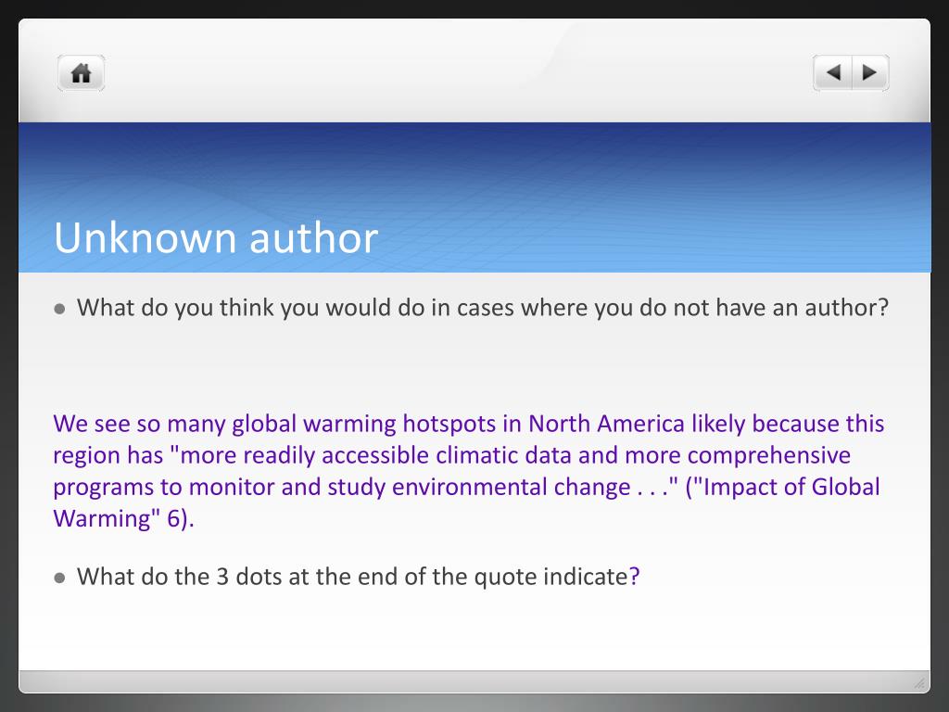Click the "Impact of Global Warming" citation
Image resolution: width=949 pixels, height=712 pixels.
(x=784, y=487)
